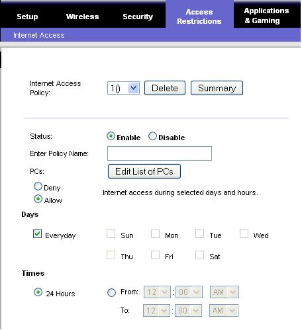
Task: Select the Disable status radio button
Action: tap(152, 136)
